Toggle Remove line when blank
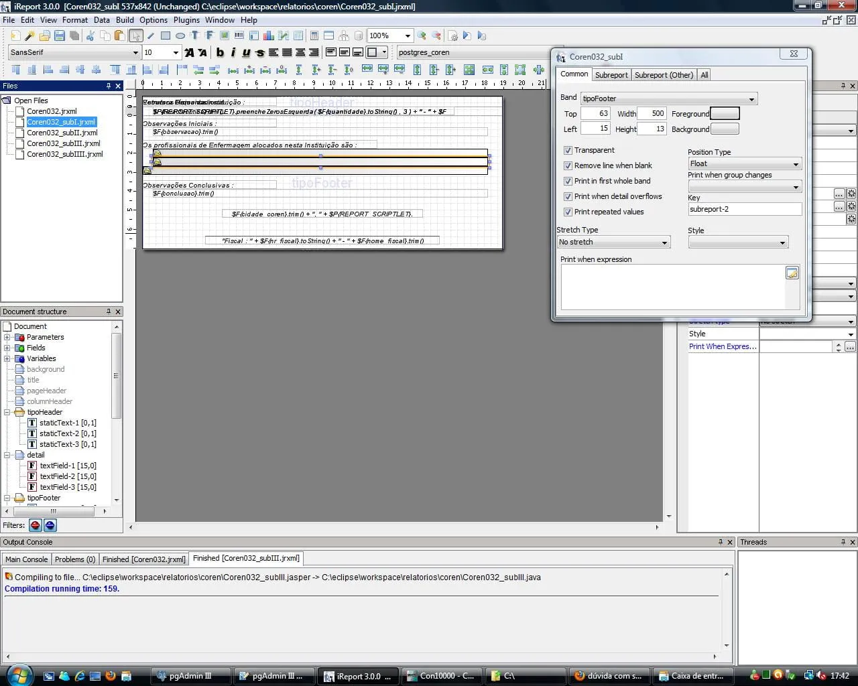The width and height of the screenshot is (858, 686). click(568, 166)
